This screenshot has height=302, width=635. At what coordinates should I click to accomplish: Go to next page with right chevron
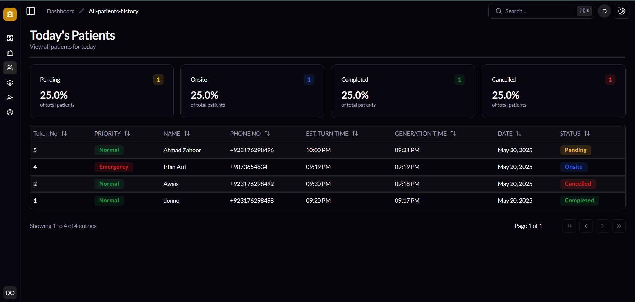(x=602, y=226)
